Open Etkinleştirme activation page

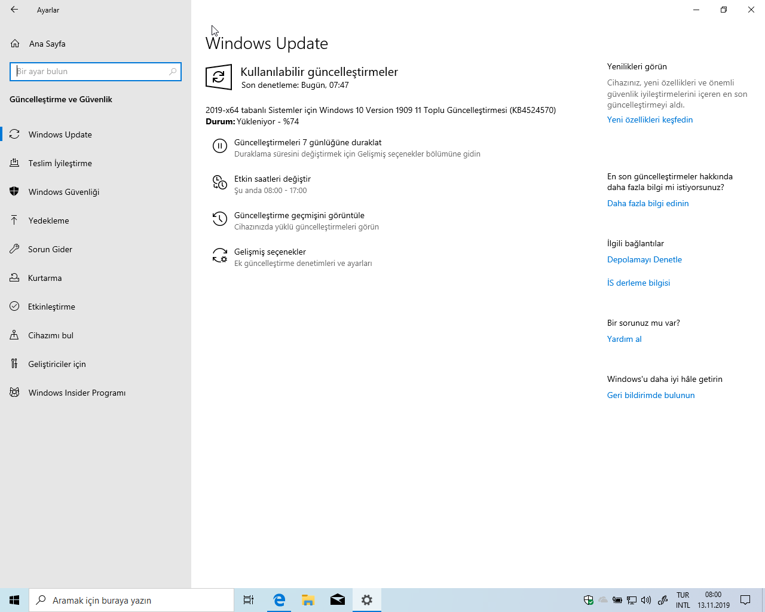(96, 307)
